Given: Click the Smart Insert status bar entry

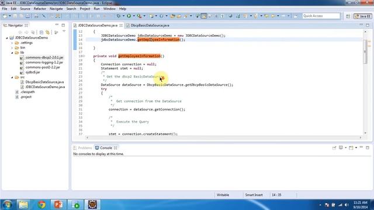Looking at the screenshot, I should click(x=254, y=195).
